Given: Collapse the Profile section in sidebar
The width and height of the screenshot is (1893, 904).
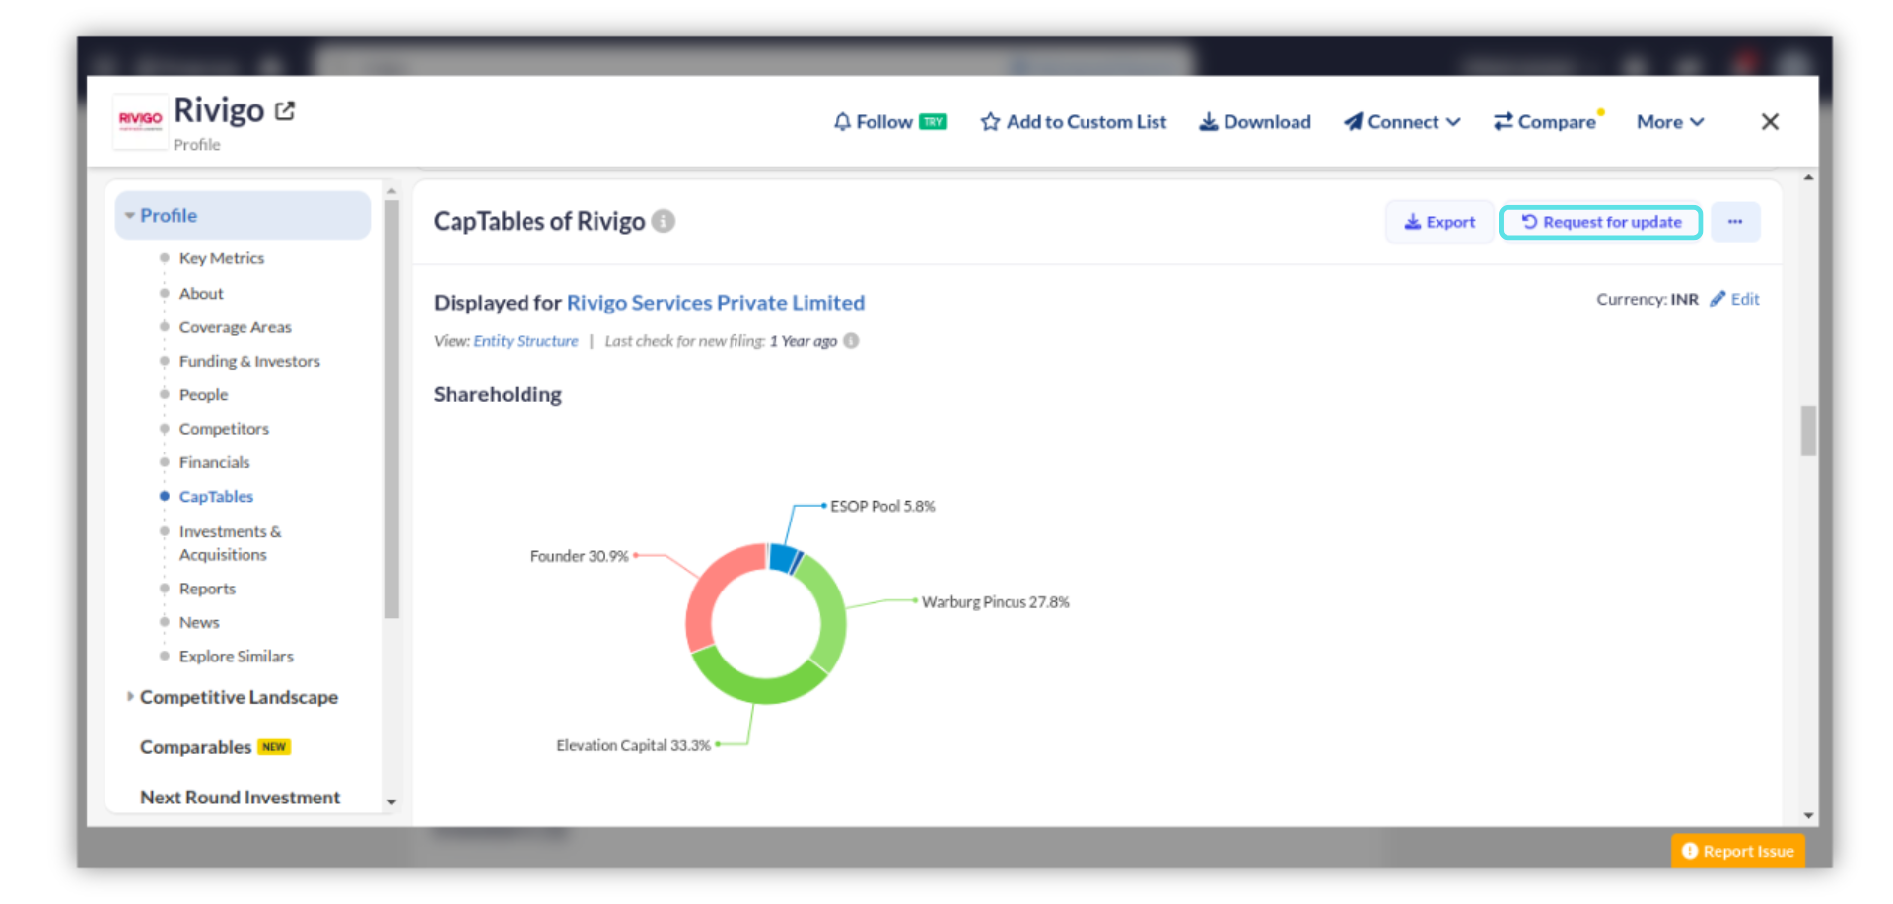Looking at the screenshot, I should [x=130, y=215].
